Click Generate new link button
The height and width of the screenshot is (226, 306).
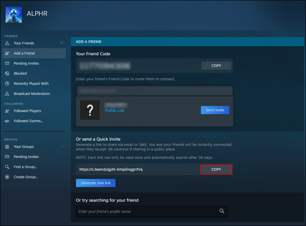click(x=96, y=183)
